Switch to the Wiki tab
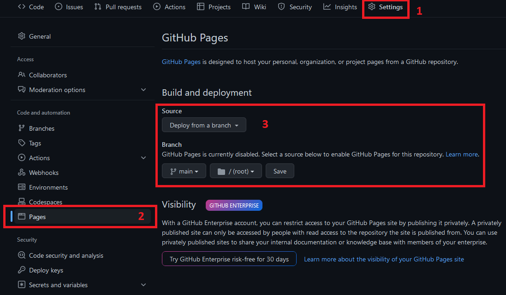 click(254, 7)
